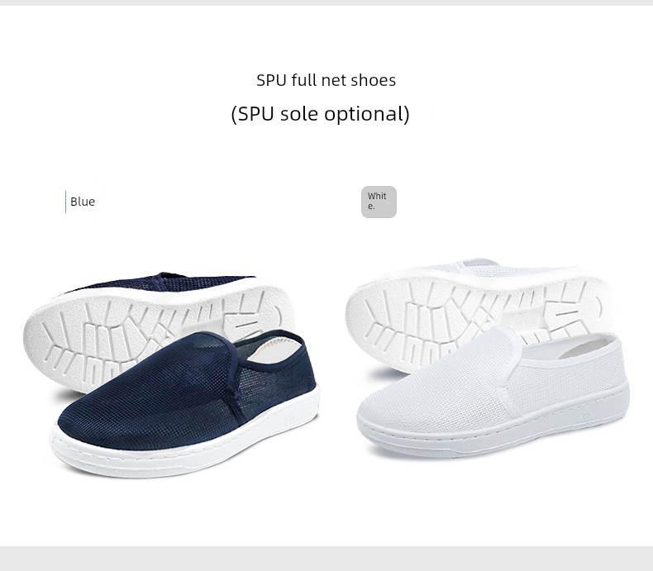Select the Blue color label
The image size is (653, 571).
pos(83,202)
